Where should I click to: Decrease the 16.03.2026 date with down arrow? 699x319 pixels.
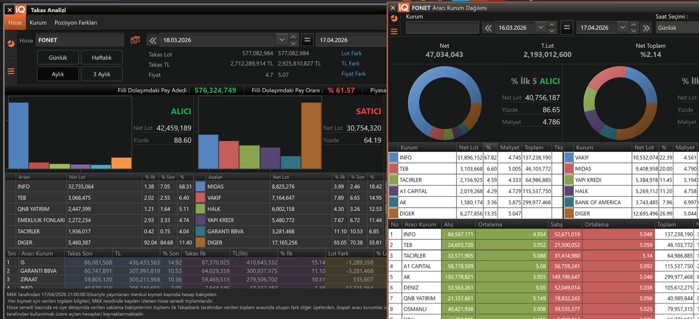pyautogui.click(x=552, y=30)
